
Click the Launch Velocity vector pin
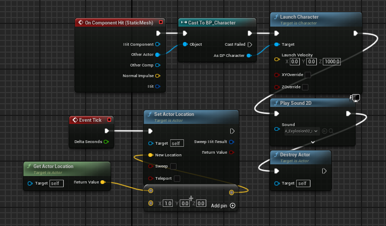[x=276, y=60]
